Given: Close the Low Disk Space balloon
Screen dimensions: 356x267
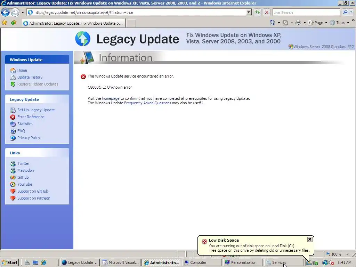Looking at the screenshot, I should click(x=310, y=239).
